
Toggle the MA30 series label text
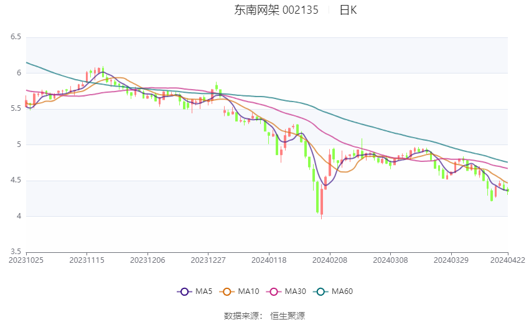(295, 291)
